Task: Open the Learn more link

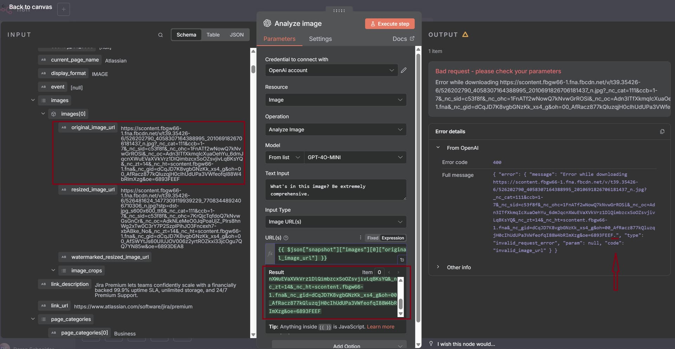Action: [x=380, y=327]
